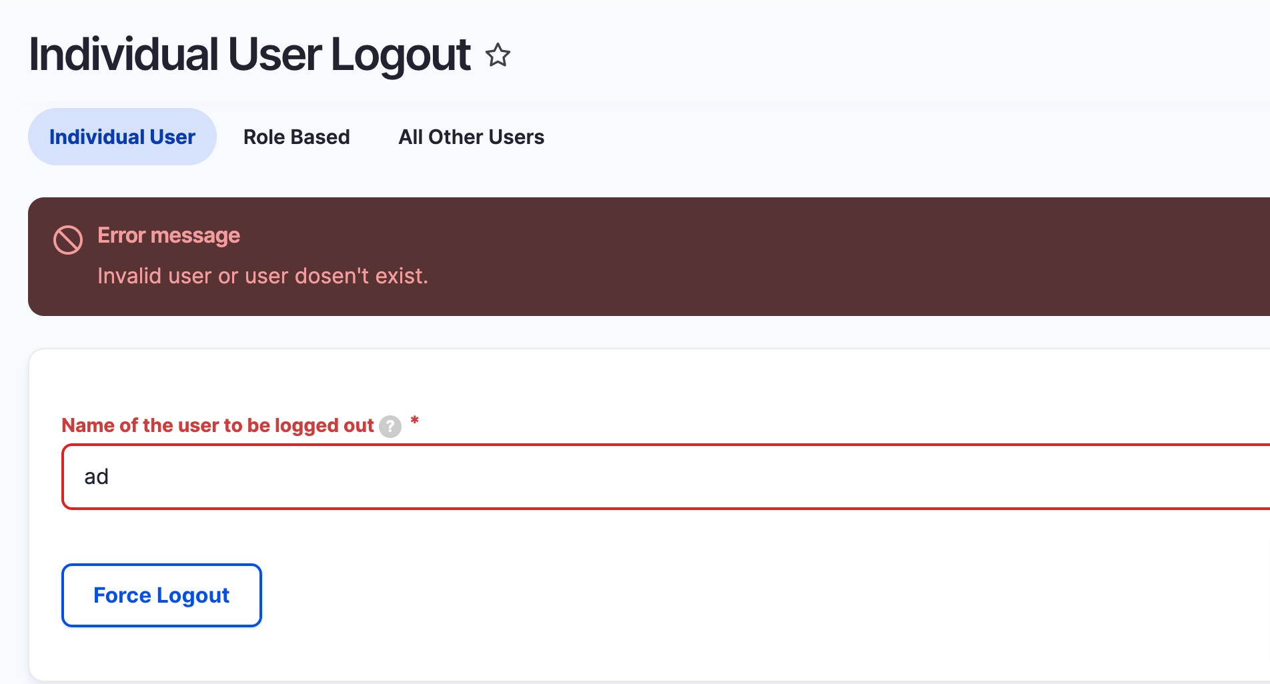Select the Individual User tab
Image resolution: width=1270 pixels, height=684 pixels.
pyautogui.click(x=122, y=137)
